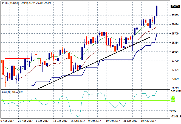Click the date label 9 Oct 2017

click(x=95, y=121)
